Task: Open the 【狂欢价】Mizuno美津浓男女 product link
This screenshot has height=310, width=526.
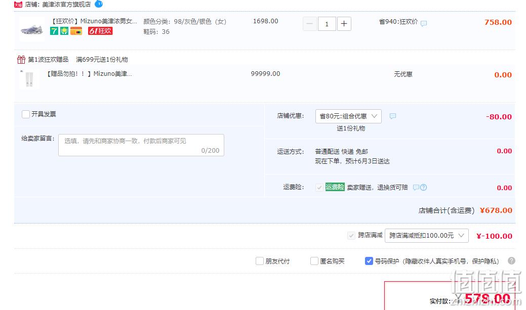Action: pos(94,21)
